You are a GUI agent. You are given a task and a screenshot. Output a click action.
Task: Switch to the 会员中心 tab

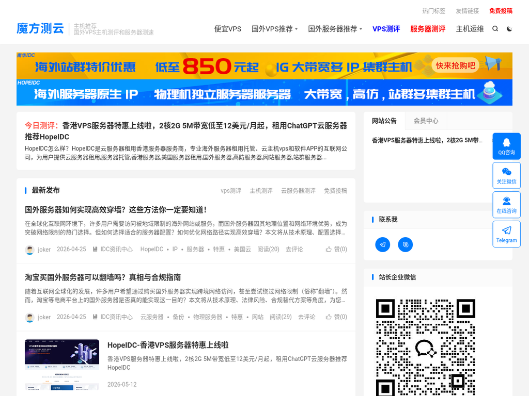(x=426, y=121)
